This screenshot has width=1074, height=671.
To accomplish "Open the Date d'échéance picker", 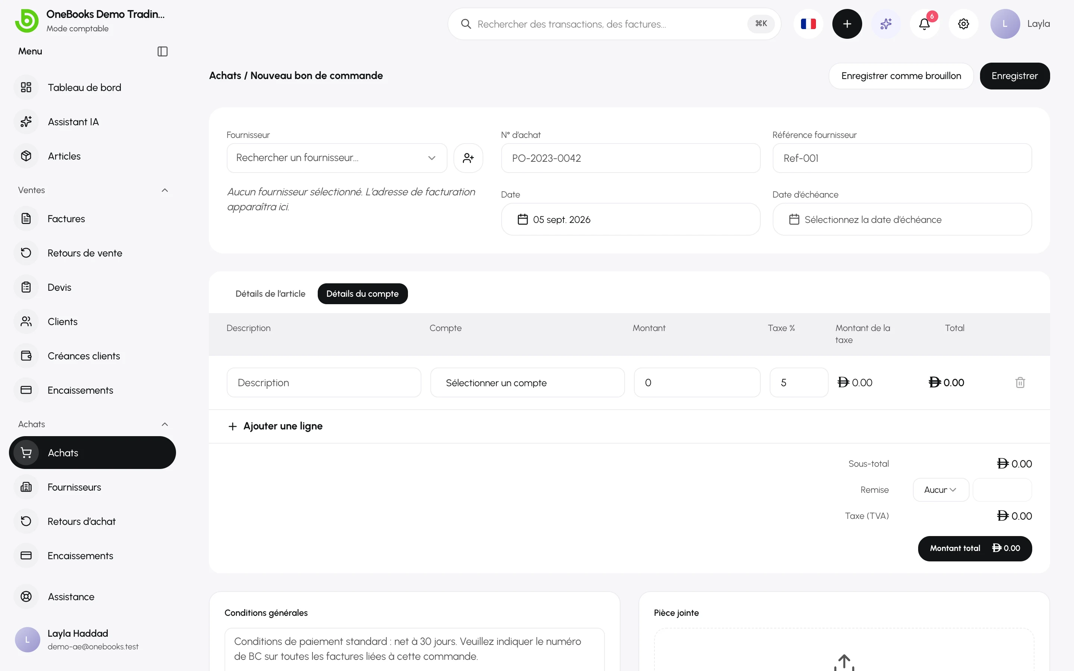I will click(x=902, y=219).
